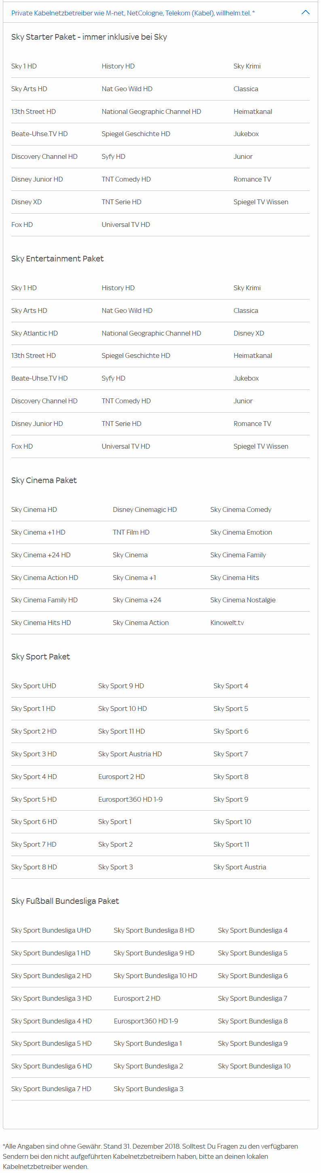Select Disney Cinemagic HD channel
The image size is (321, 1173).
145,509
